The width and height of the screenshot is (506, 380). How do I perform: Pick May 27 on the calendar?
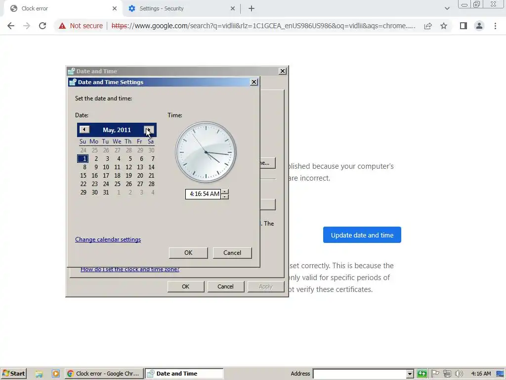coord(140,184)
